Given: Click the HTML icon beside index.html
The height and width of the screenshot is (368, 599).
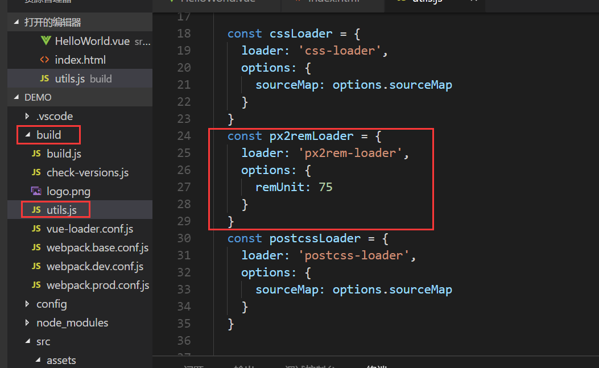Looking at the screenshot, I should click(45, 60).
